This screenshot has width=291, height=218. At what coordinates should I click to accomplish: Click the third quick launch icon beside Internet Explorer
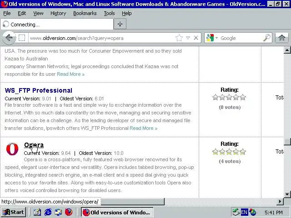pyautogui.click(x=58, y=212)
